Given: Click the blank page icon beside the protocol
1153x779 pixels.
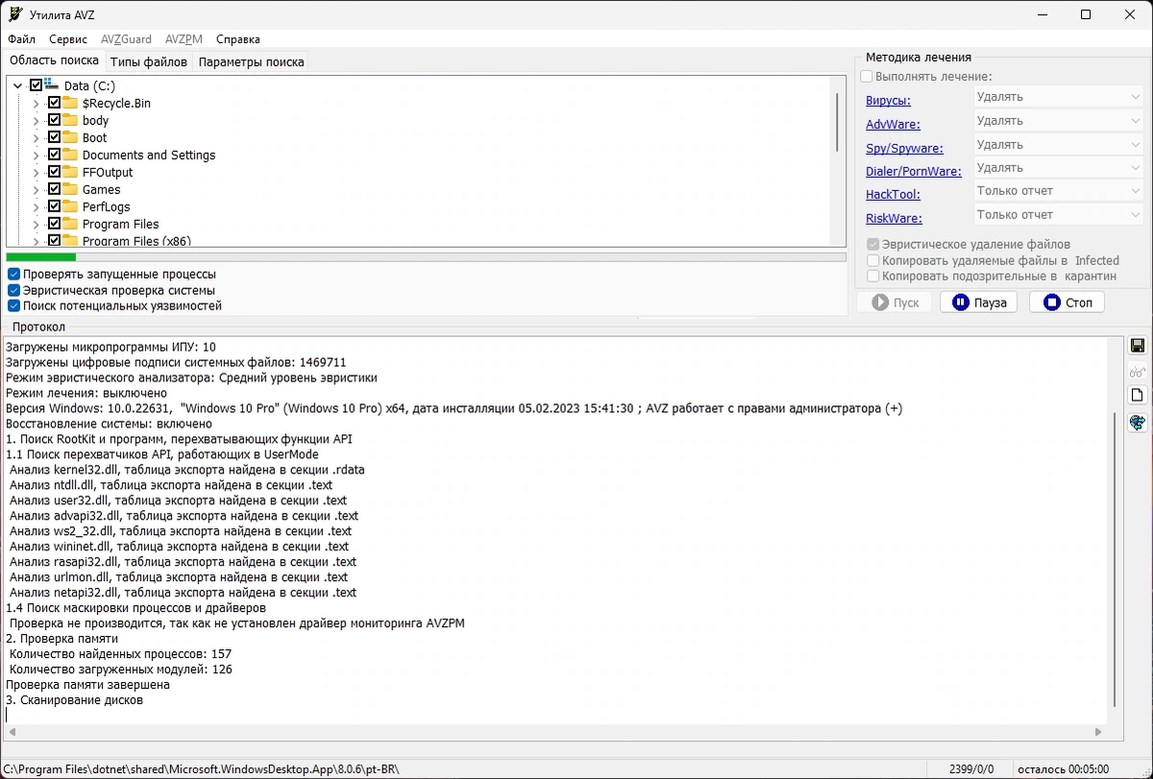Looking at the screenshot, I should [x=1138, y=396].
